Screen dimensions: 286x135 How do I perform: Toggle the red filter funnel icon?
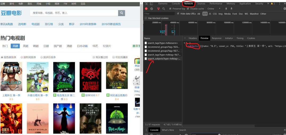pyautogui.click(x=158, y=8)
